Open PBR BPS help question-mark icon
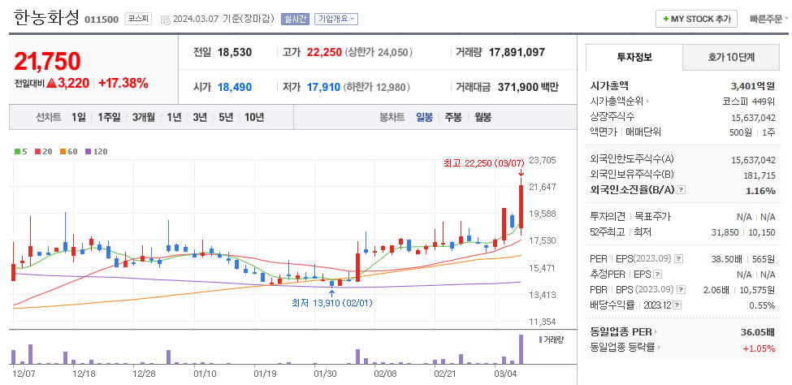The height and width of the screenshot is (385, 792). [x=681, y=290]
